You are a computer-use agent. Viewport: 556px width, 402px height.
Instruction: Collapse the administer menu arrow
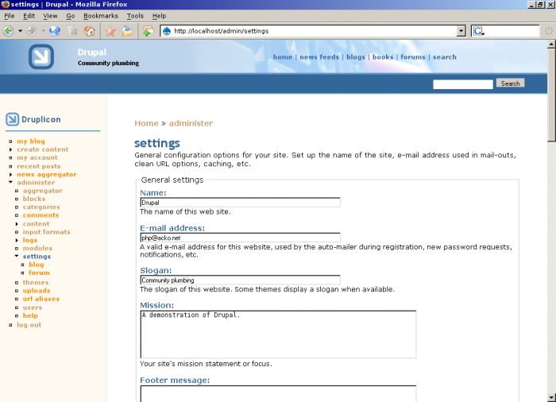[10, 183]
